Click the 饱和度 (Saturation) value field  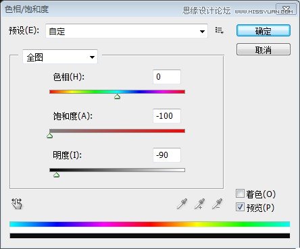(167, 116)
